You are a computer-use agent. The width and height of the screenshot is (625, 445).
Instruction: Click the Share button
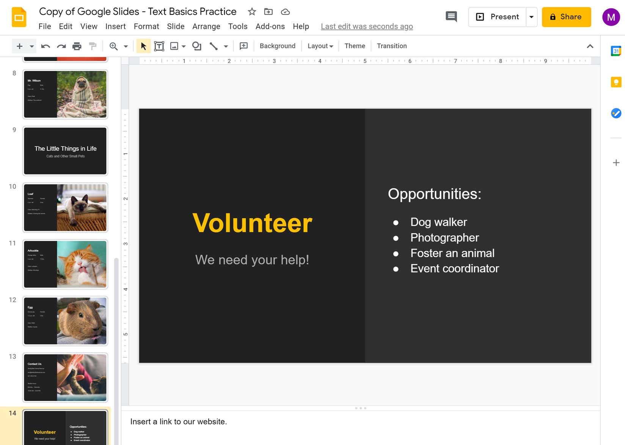coord(566,17)
